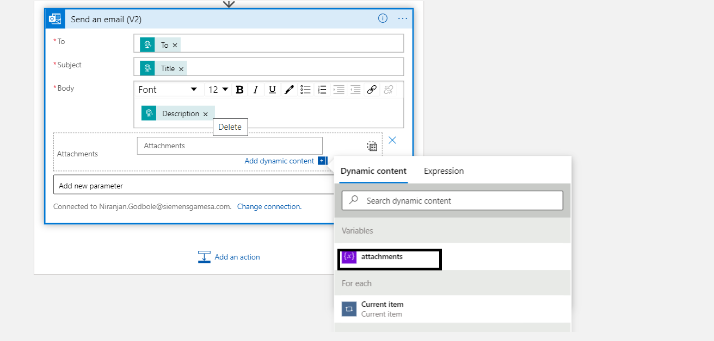Select the highlight pen formatting icon
714x341 pixels.
click(288, 89)
